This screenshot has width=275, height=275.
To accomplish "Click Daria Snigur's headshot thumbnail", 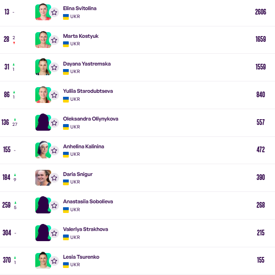I will pos(43,177).
